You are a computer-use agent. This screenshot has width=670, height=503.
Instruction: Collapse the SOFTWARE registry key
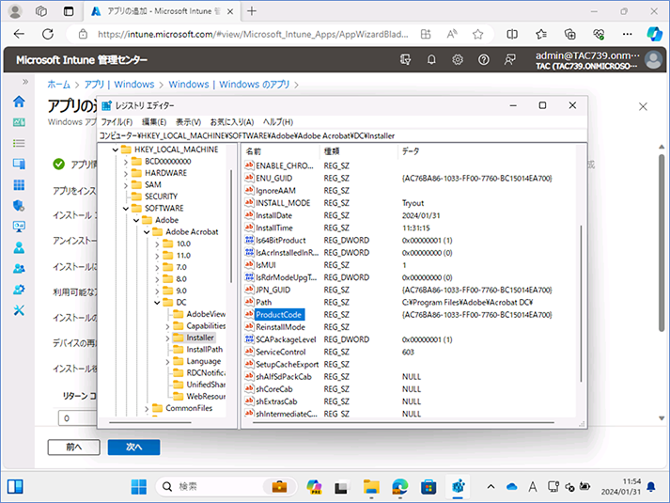click(x=126, y=209)
